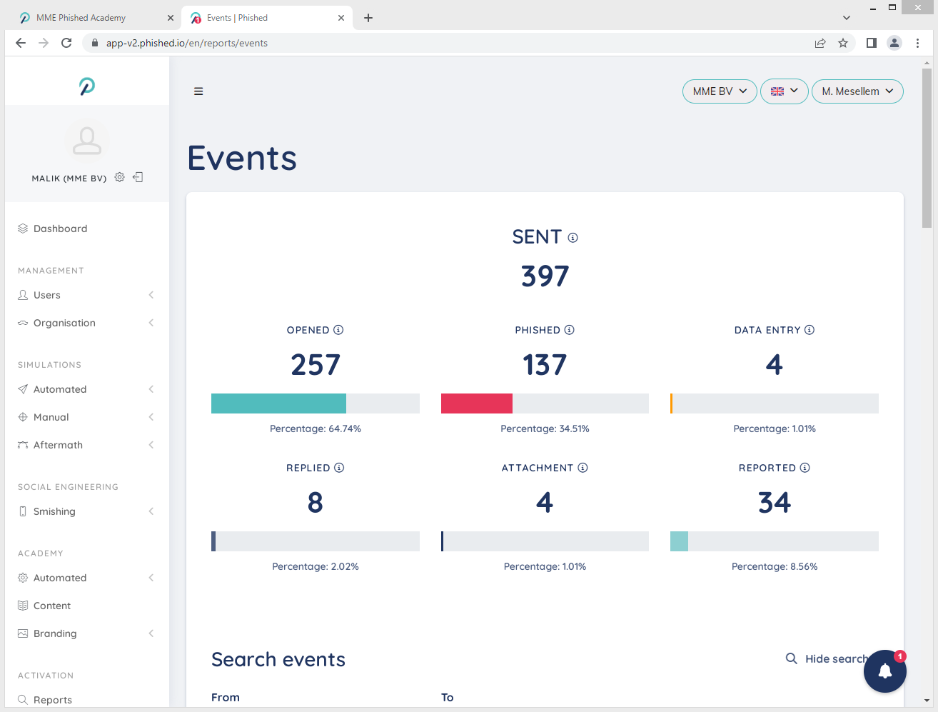
Task: Click the info icon beside PHISHED
Action: click(569, 330)
